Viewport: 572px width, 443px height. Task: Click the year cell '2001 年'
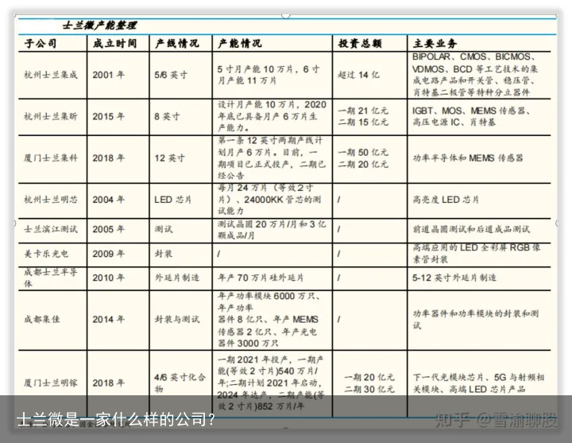(108, 75)
